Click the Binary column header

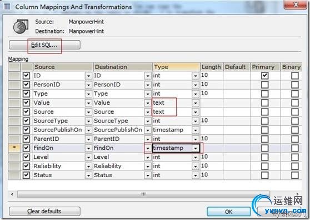click(291, 67)
